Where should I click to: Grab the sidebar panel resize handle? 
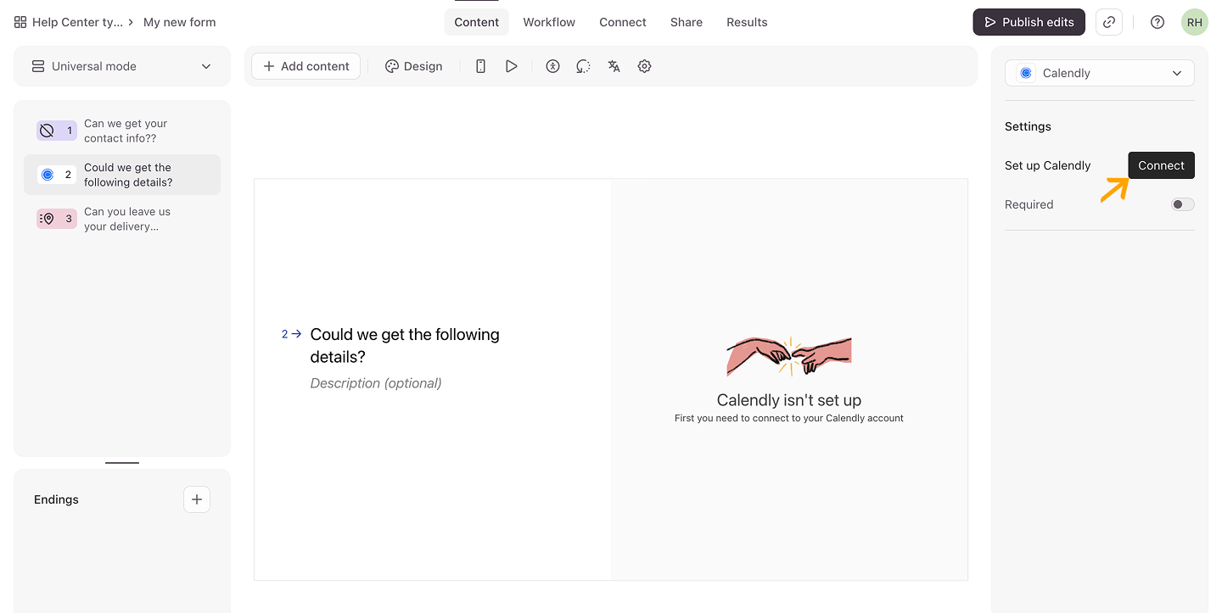122,463
